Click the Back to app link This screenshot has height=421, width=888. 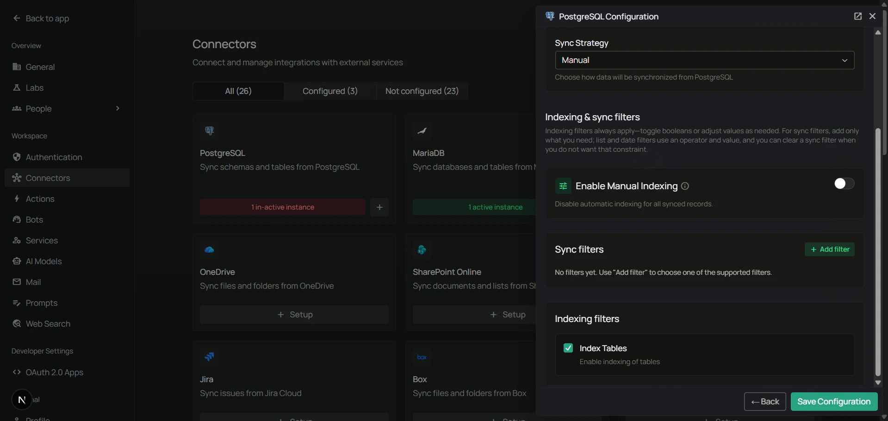click(41, 19)
